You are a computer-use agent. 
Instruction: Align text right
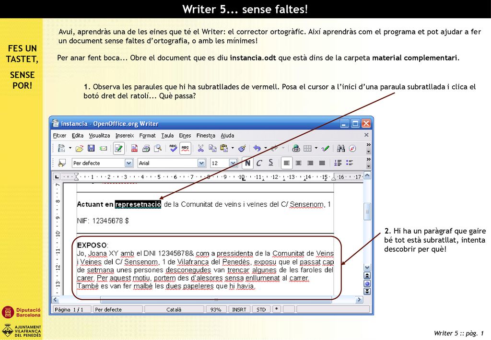pyautogui.click(x=310, y=163)
